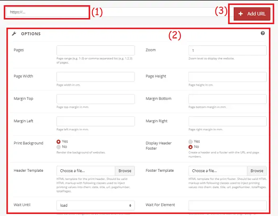Click the Zoom input field
This screenshot has height=216, width=278.
[227, 50]
